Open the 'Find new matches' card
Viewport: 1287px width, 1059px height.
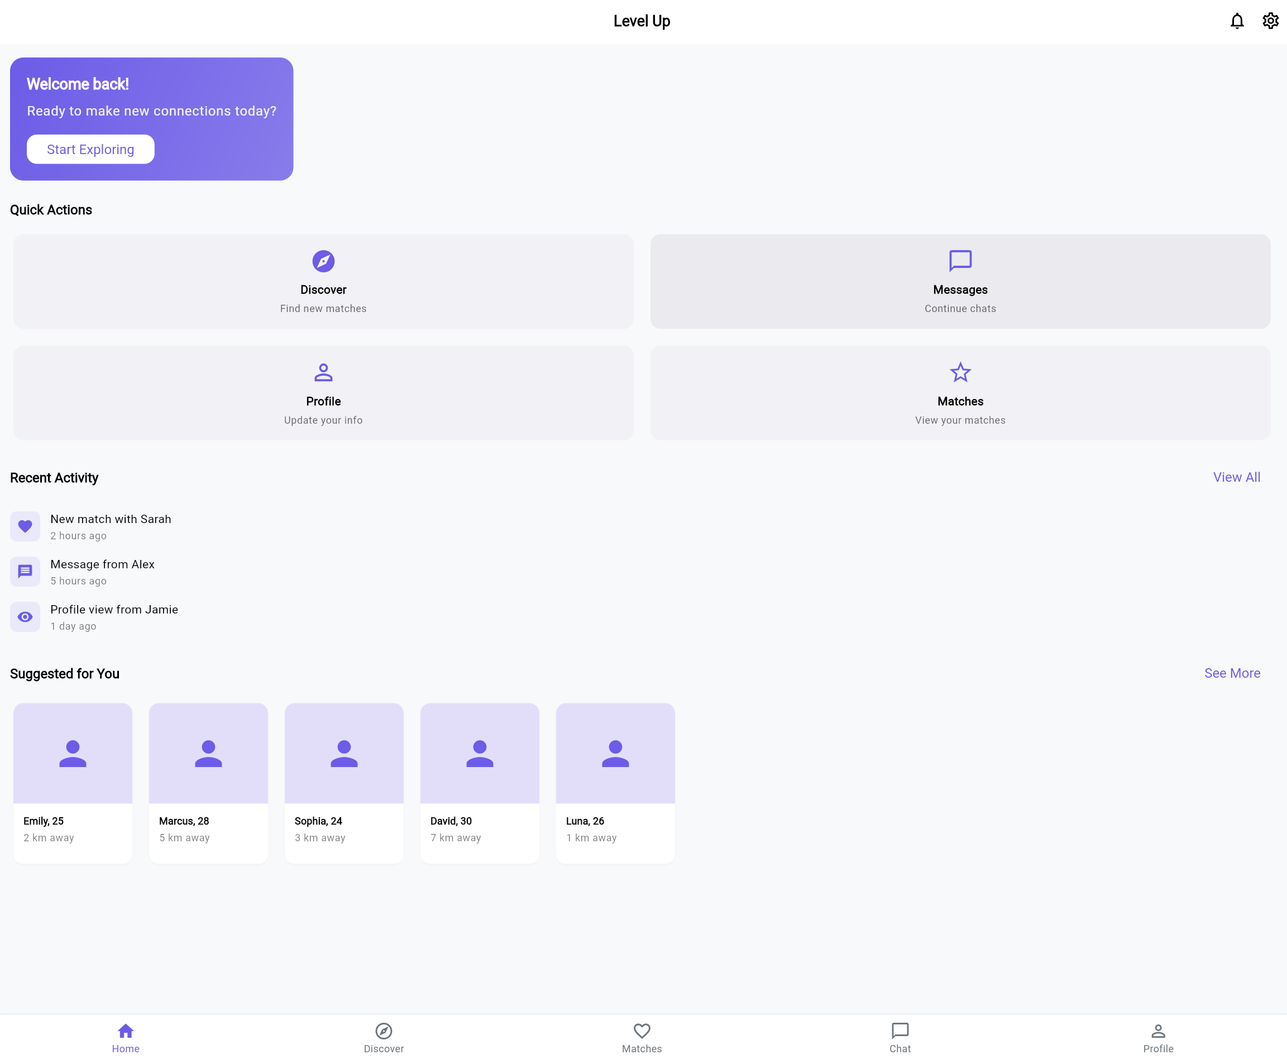coord(323,282)
